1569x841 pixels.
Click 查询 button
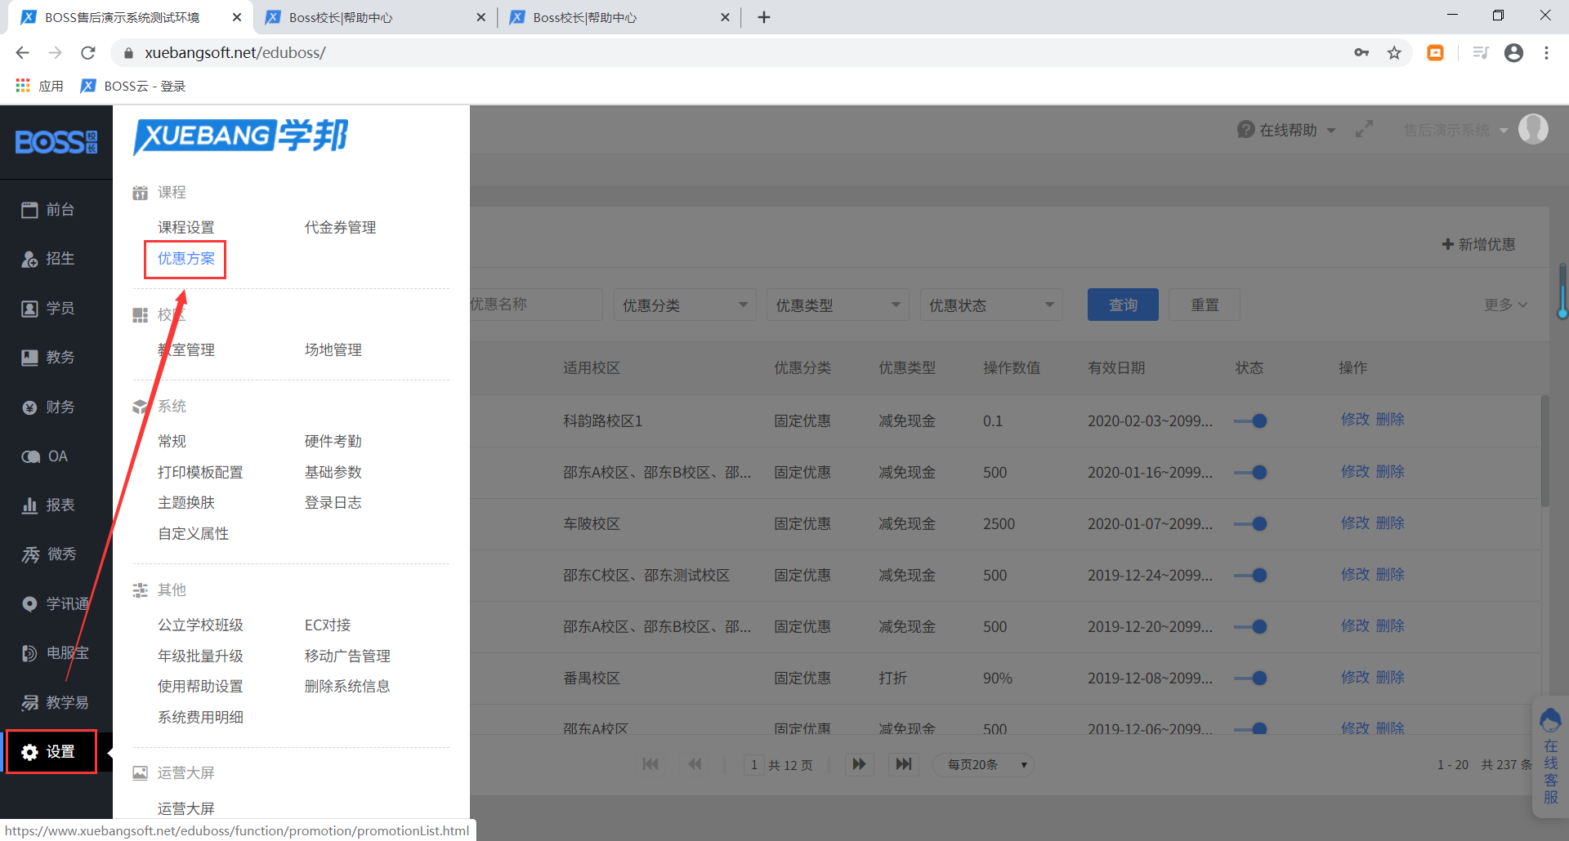(x=1123, y=305)
